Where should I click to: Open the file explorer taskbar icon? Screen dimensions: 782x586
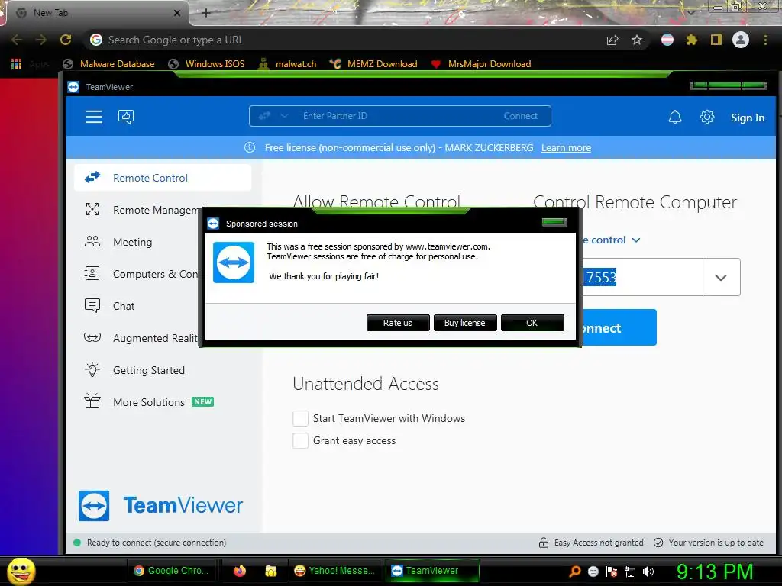(271, 571)
